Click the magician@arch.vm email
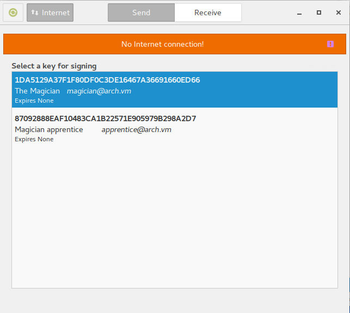The height and width of the screenshot is (313, 350). (99, 91)
